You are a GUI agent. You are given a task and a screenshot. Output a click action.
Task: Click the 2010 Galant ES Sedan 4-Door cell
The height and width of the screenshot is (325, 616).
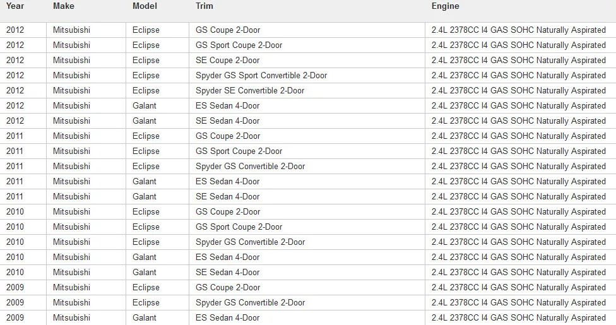tap(307, 257)
